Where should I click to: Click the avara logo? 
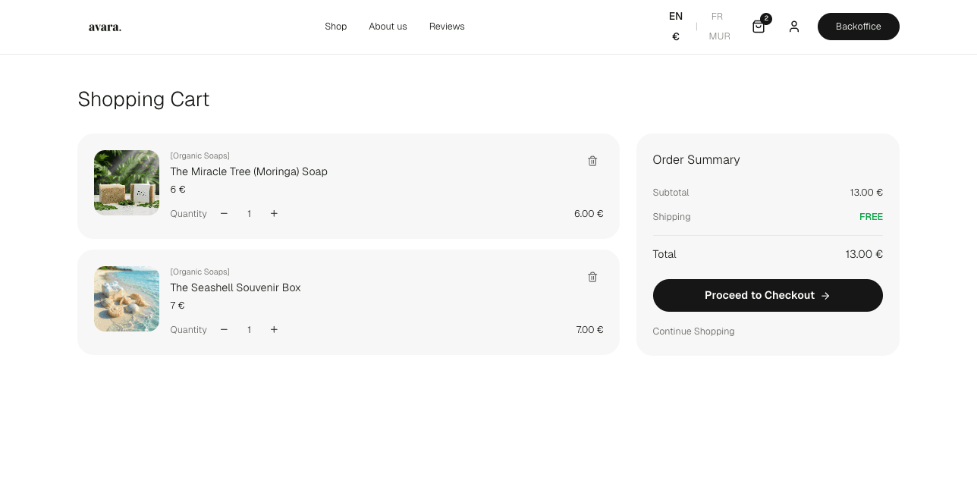105,27
